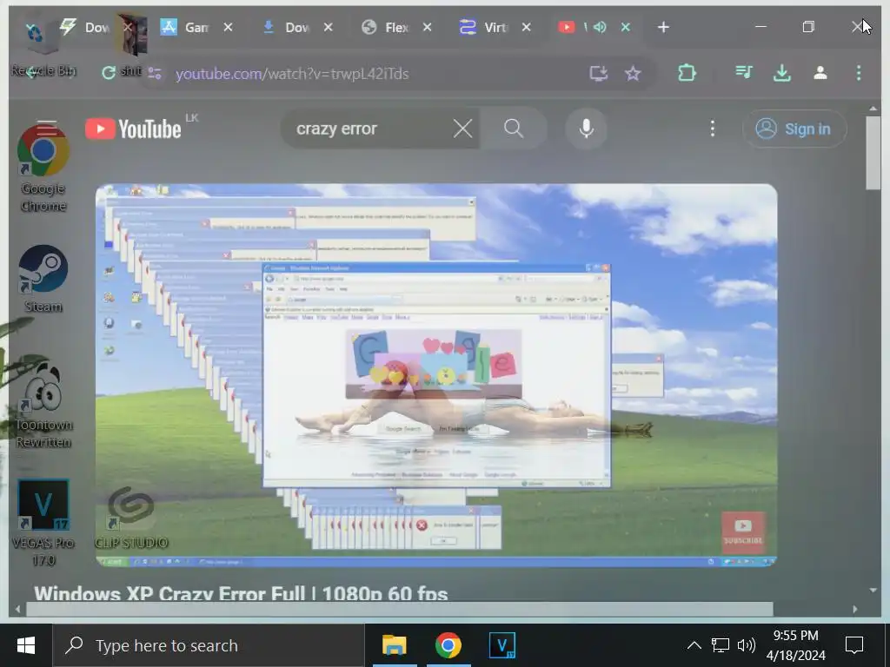Image resolution: width=890 pixels, height=667 pixels.
Task: Click the address bar URL
Action: [x=292, y=74]
